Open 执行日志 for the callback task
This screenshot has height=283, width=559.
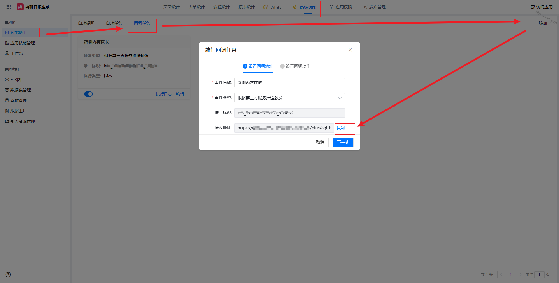tap(164, 94)
